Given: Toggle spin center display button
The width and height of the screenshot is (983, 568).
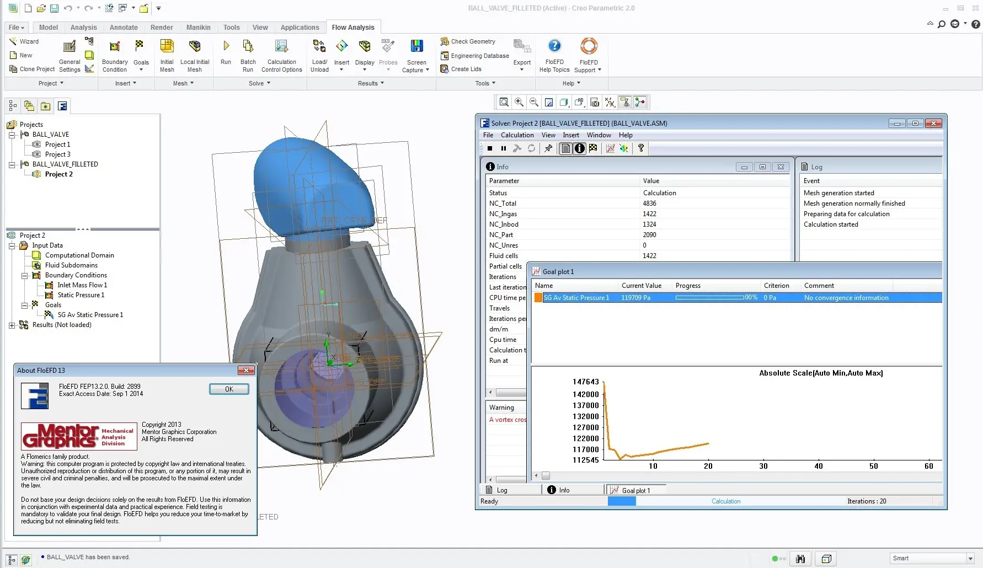Looking at the screenshot, I should (640, 102).
